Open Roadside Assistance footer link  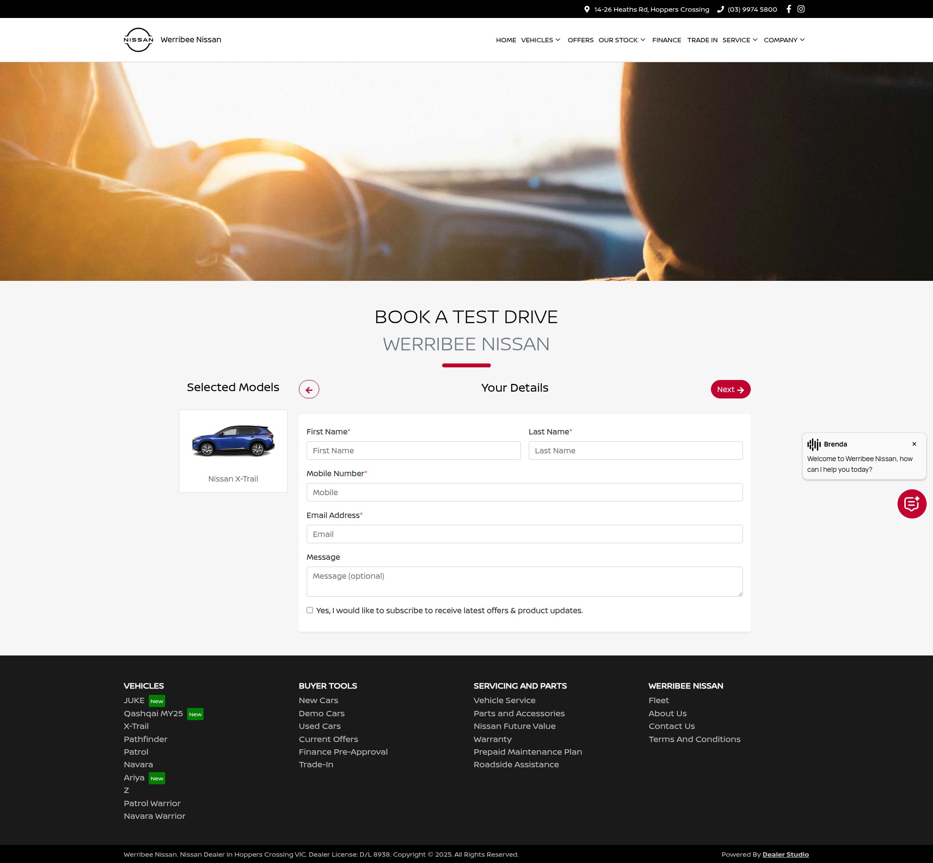516,764
